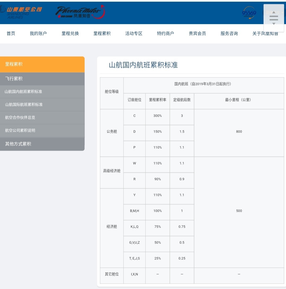The image size is (286, 289).
Task: Click the floating scroll handle overlay
Action: [274, 18]
